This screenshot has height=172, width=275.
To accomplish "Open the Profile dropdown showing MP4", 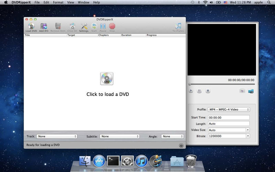I will pyautogui.click(x=229, y=109).
